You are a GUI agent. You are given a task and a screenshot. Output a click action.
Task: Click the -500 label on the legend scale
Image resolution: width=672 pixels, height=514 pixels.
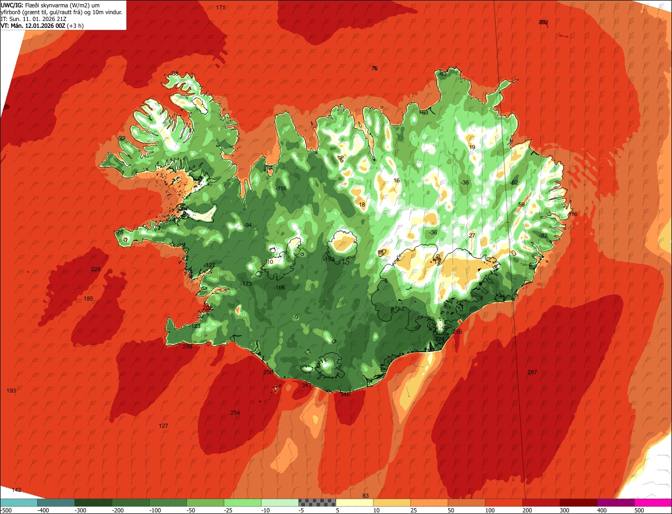[x=6, y=510]
